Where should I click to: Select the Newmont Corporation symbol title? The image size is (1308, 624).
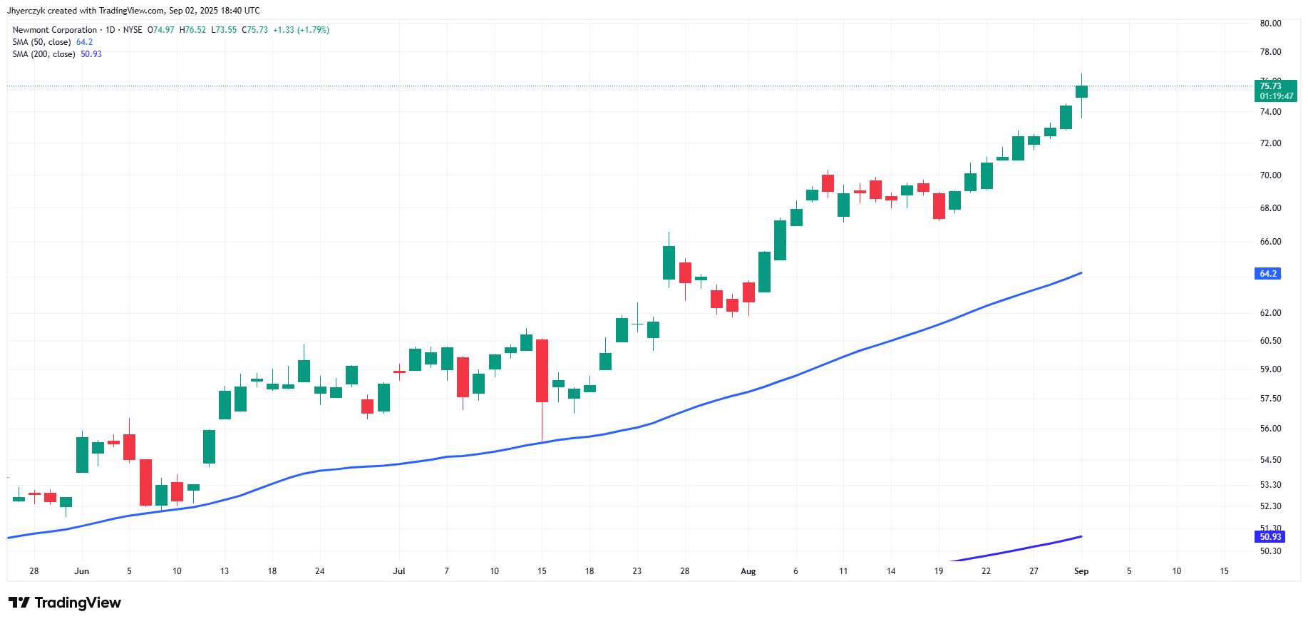coord(55,30)
